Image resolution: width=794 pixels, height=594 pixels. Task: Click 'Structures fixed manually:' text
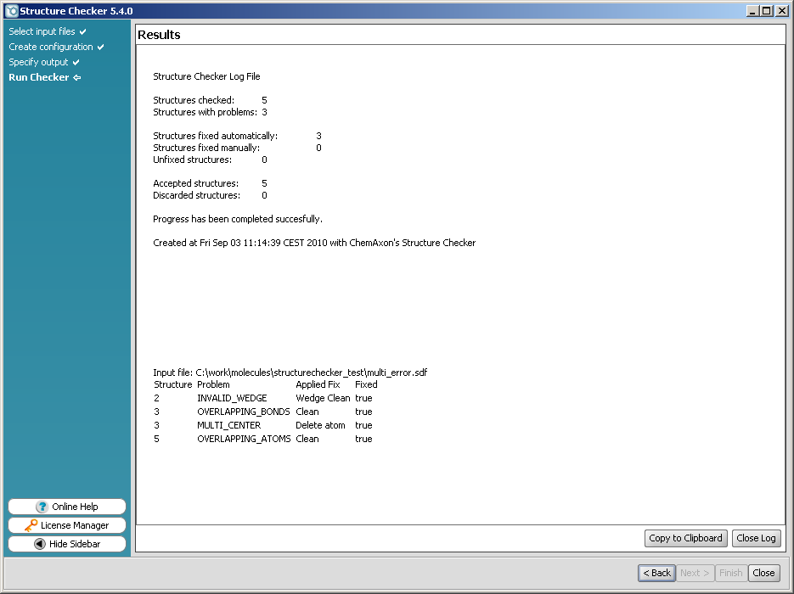click(x=206, y=148)
